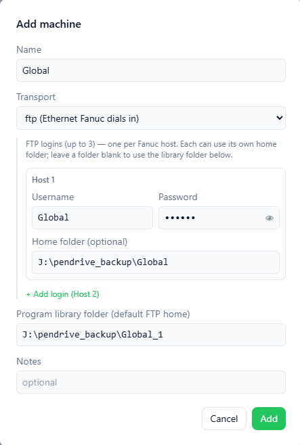Click the Program library folder path field
Viewport: 300px width, 445px height.
click(x=151, y=335)
